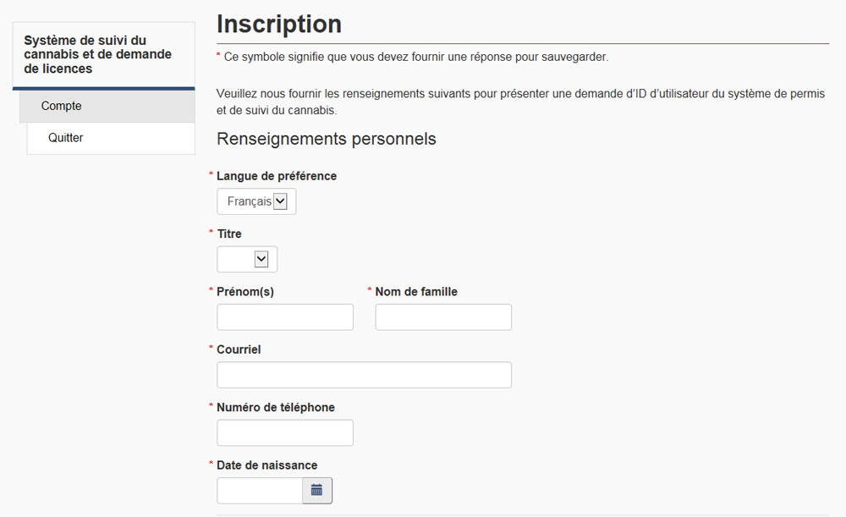This screenshot has height=517, width=846.
Task: Expand the Titre dropdown
Action: pos(247,260)
